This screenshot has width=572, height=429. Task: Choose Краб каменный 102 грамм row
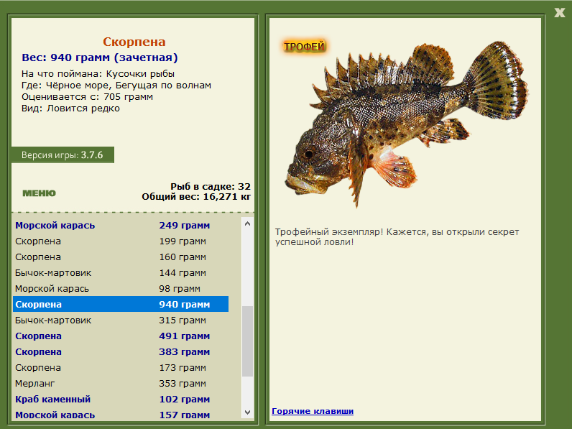[120, 399]
